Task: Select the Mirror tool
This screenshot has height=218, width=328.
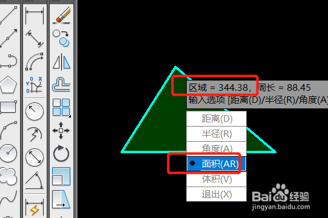Action: click(61, 61)
